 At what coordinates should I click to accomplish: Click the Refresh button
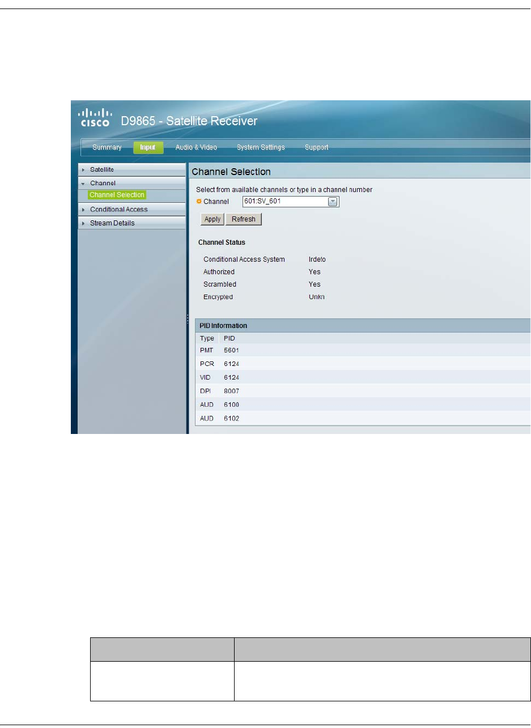click(x=244, y=219)
